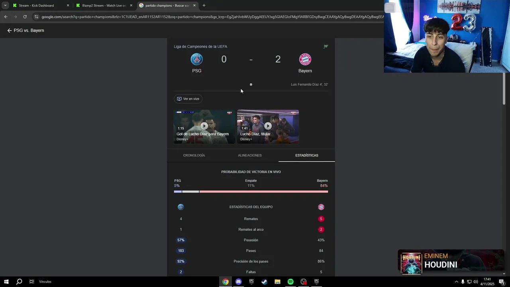Click the page vertical scrollbar

point(504,88)
